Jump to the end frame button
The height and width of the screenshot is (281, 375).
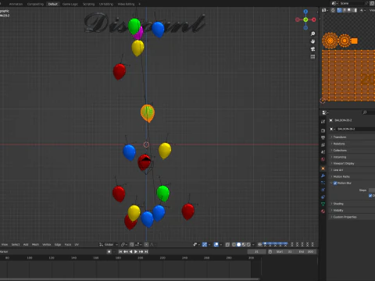[x=146, y=251]
